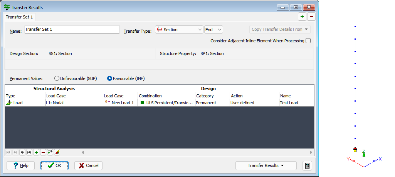Select the User defined action cell
Screen dimensions: 395x177
(x=254, y=103)
